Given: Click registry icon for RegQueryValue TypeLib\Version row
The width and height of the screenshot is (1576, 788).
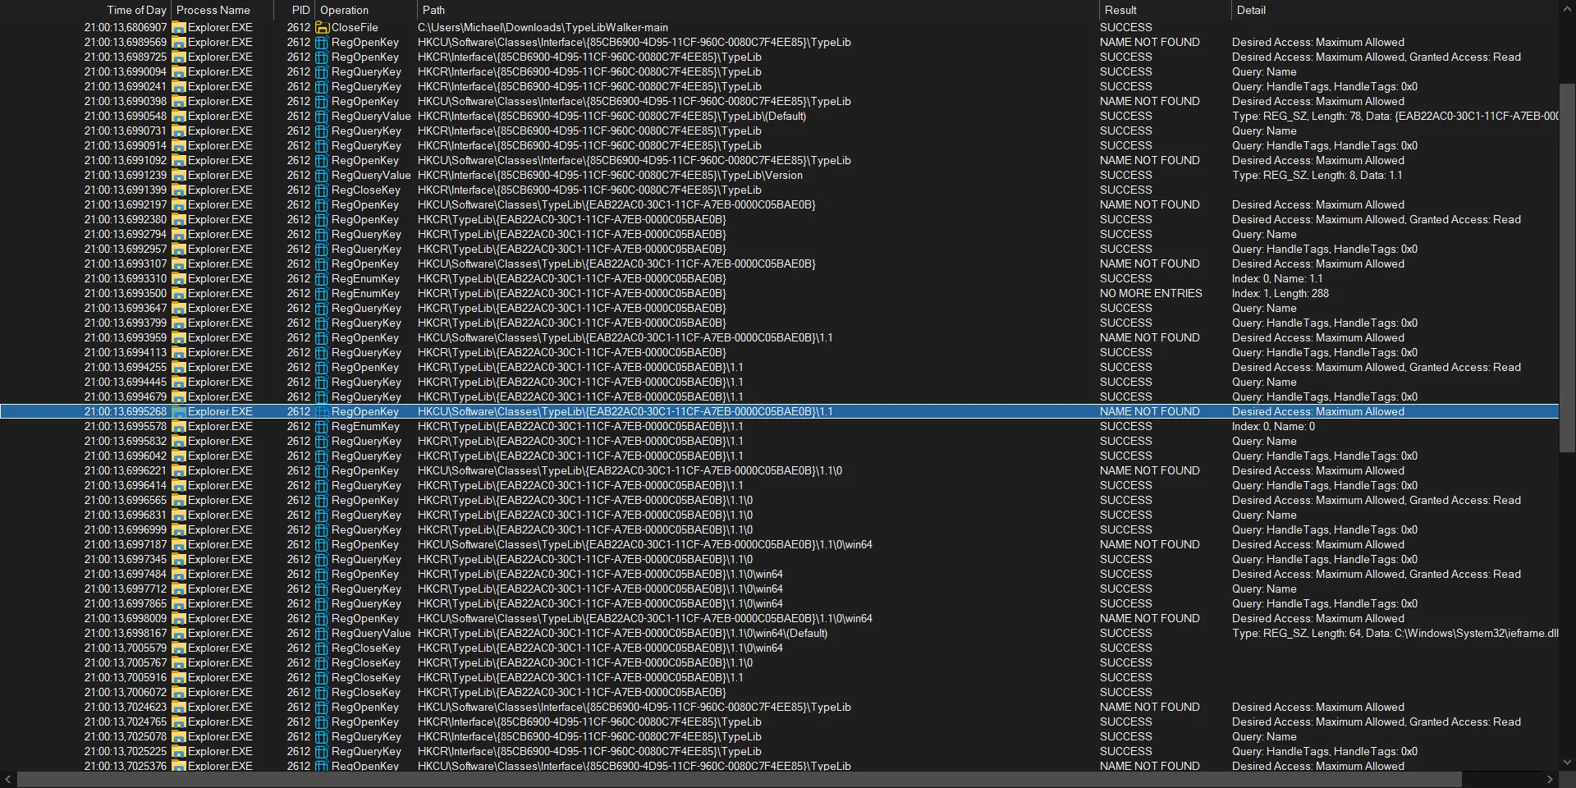Looking at the screenshot, I should point(322,175).
